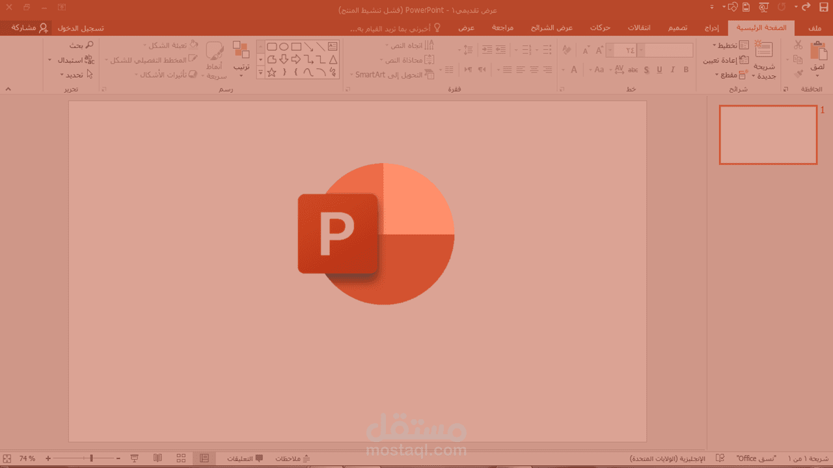
Task: Click the Clear All Formatting icon
Action: pos(566,50)
